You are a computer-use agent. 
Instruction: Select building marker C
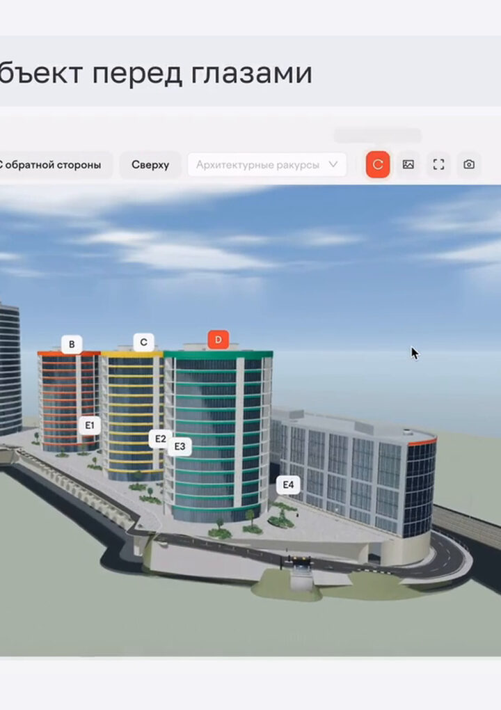143,342
